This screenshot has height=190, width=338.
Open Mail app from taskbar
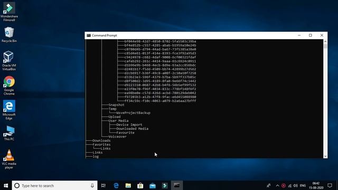click(x=153, y=185)
